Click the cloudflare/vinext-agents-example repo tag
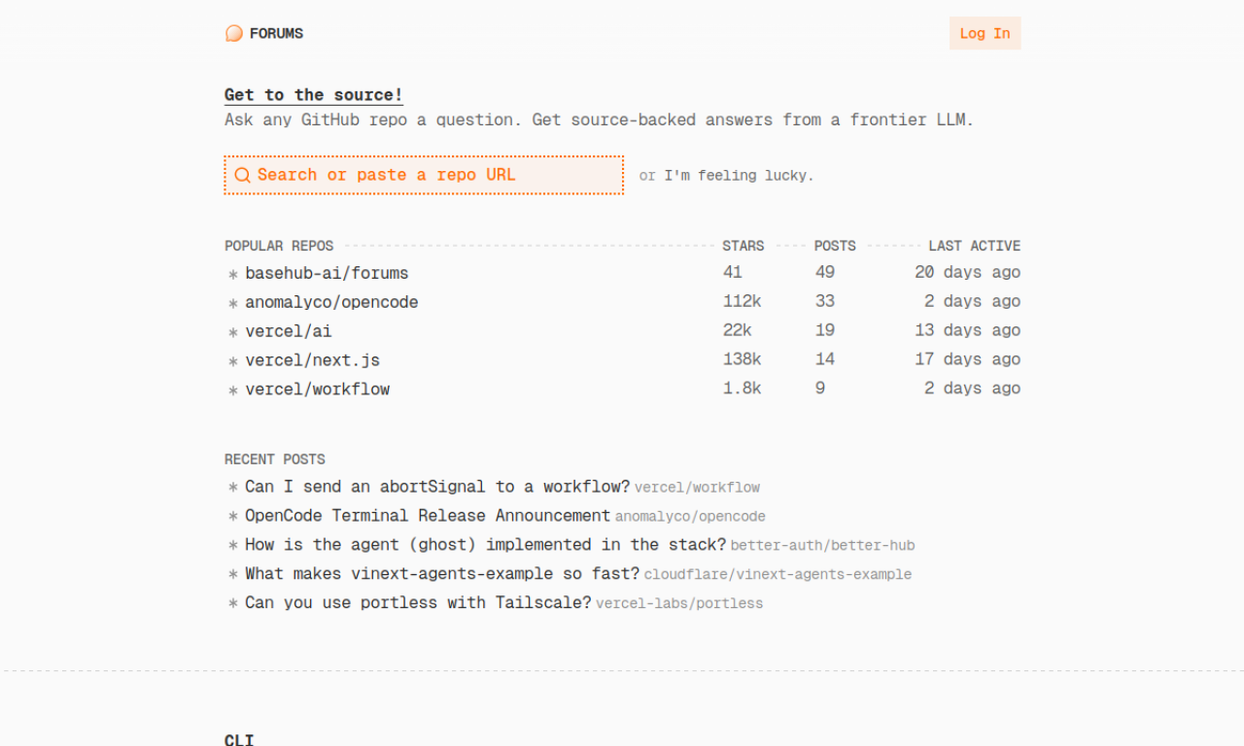Screen dimensions: 1244x746 click(777, 574)
